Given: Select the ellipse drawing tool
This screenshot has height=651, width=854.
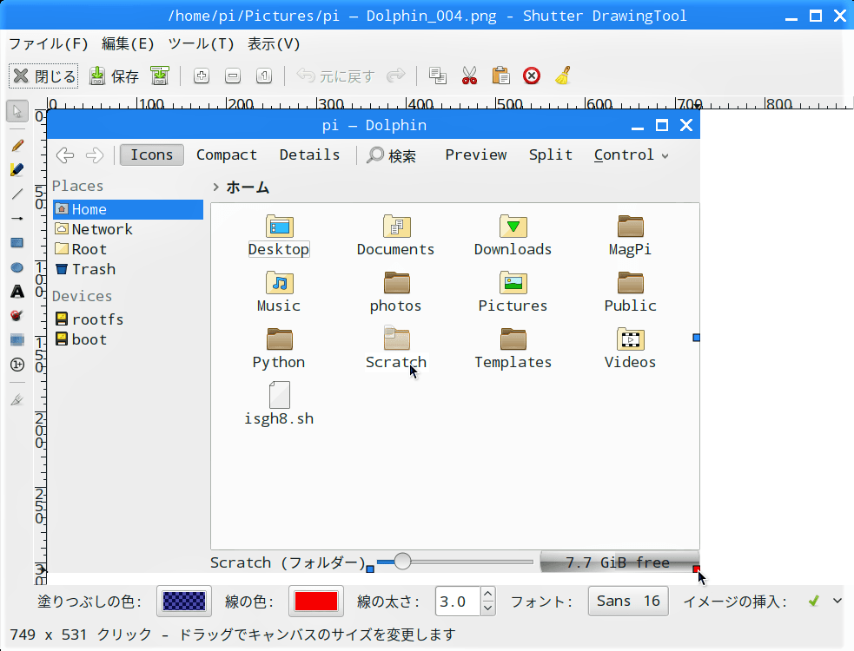Looking at the screenshot, I should click(17, 267).
